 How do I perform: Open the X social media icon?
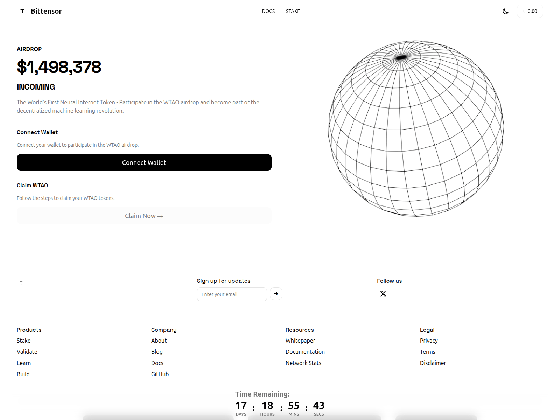383,294
